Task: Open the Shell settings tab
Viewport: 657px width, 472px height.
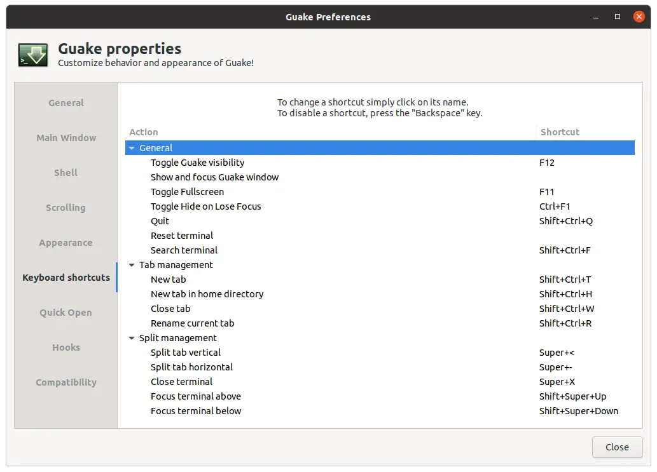Action: pyautogui.click(x=66, y=173)
